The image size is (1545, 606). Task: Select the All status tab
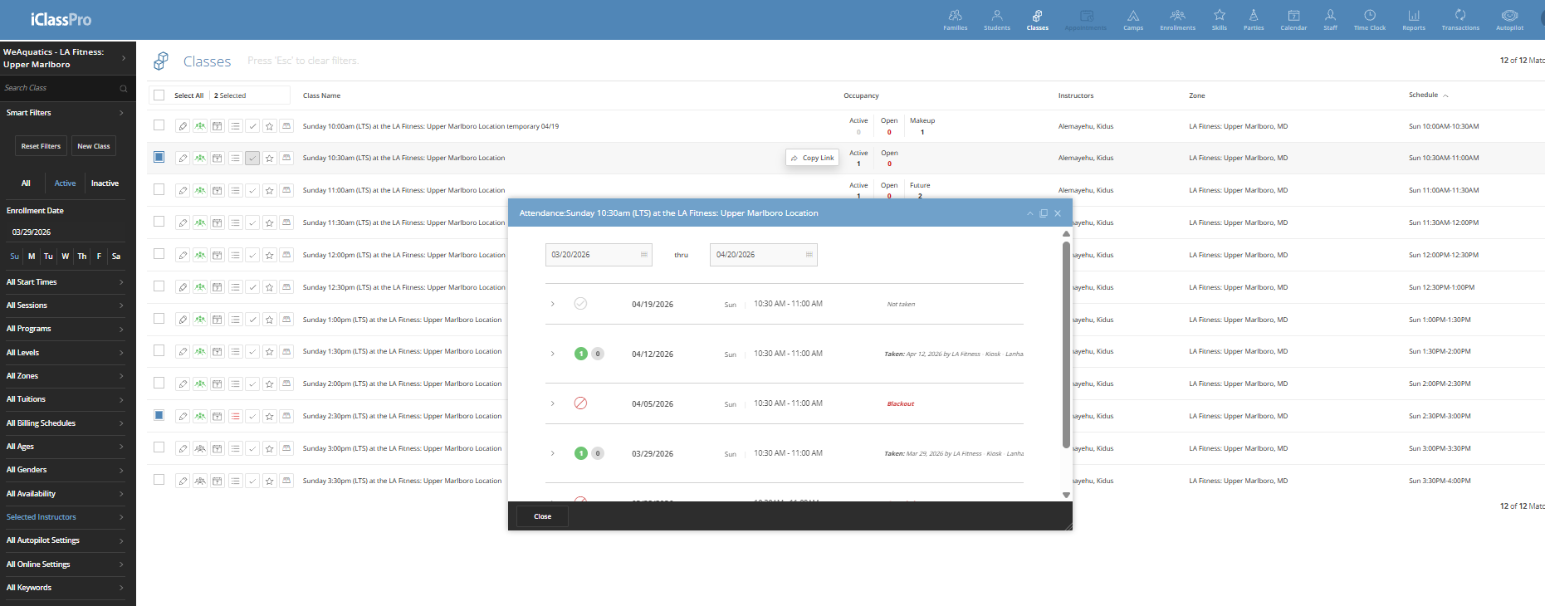26,183
